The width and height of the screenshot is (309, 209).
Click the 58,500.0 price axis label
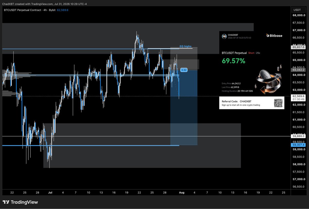[x=299, y=157]
